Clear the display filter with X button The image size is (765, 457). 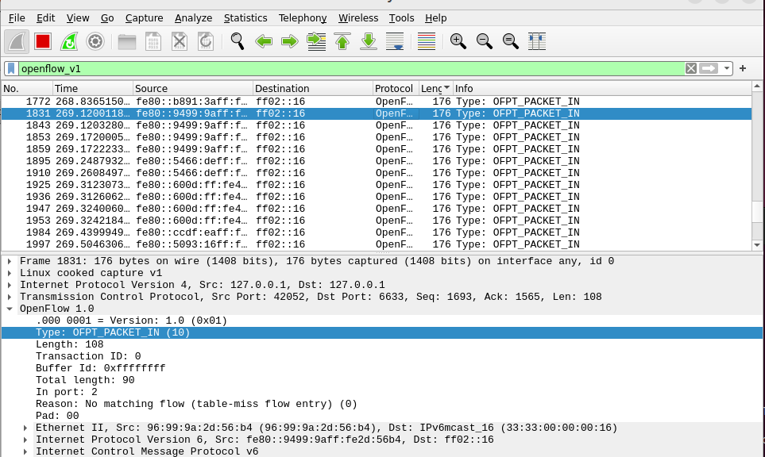click(x=691, y=69)
